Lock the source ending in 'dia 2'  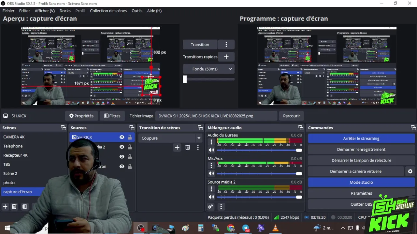[x=130, y=147]
